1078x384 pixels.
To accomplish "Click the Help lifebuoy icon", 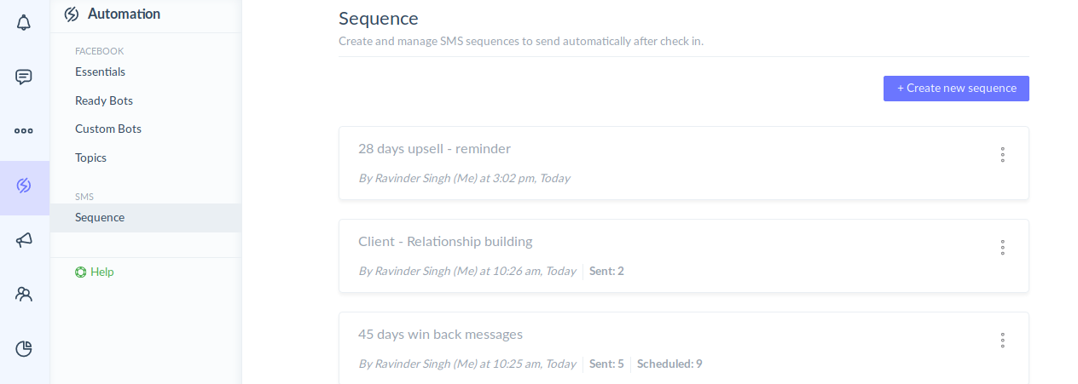I will 80,272.
